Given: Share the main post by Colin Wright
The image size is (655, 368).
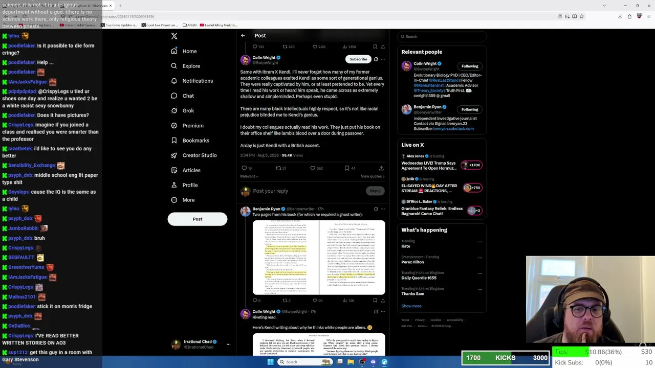Looking at the screenshot, I should coord(381,168).
